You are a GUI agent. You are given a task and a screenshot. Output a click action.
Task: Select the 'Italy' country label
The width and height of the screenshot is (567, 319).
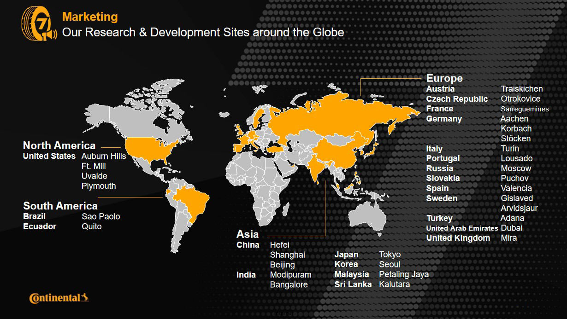pyautogui.click(x=435, y=149)
